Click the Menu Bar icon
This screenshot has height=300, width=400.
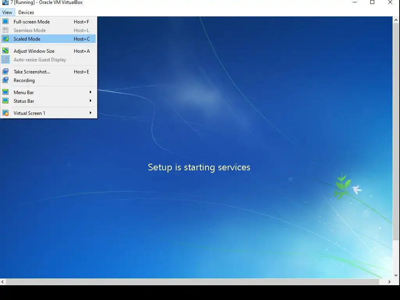(5, 92)
